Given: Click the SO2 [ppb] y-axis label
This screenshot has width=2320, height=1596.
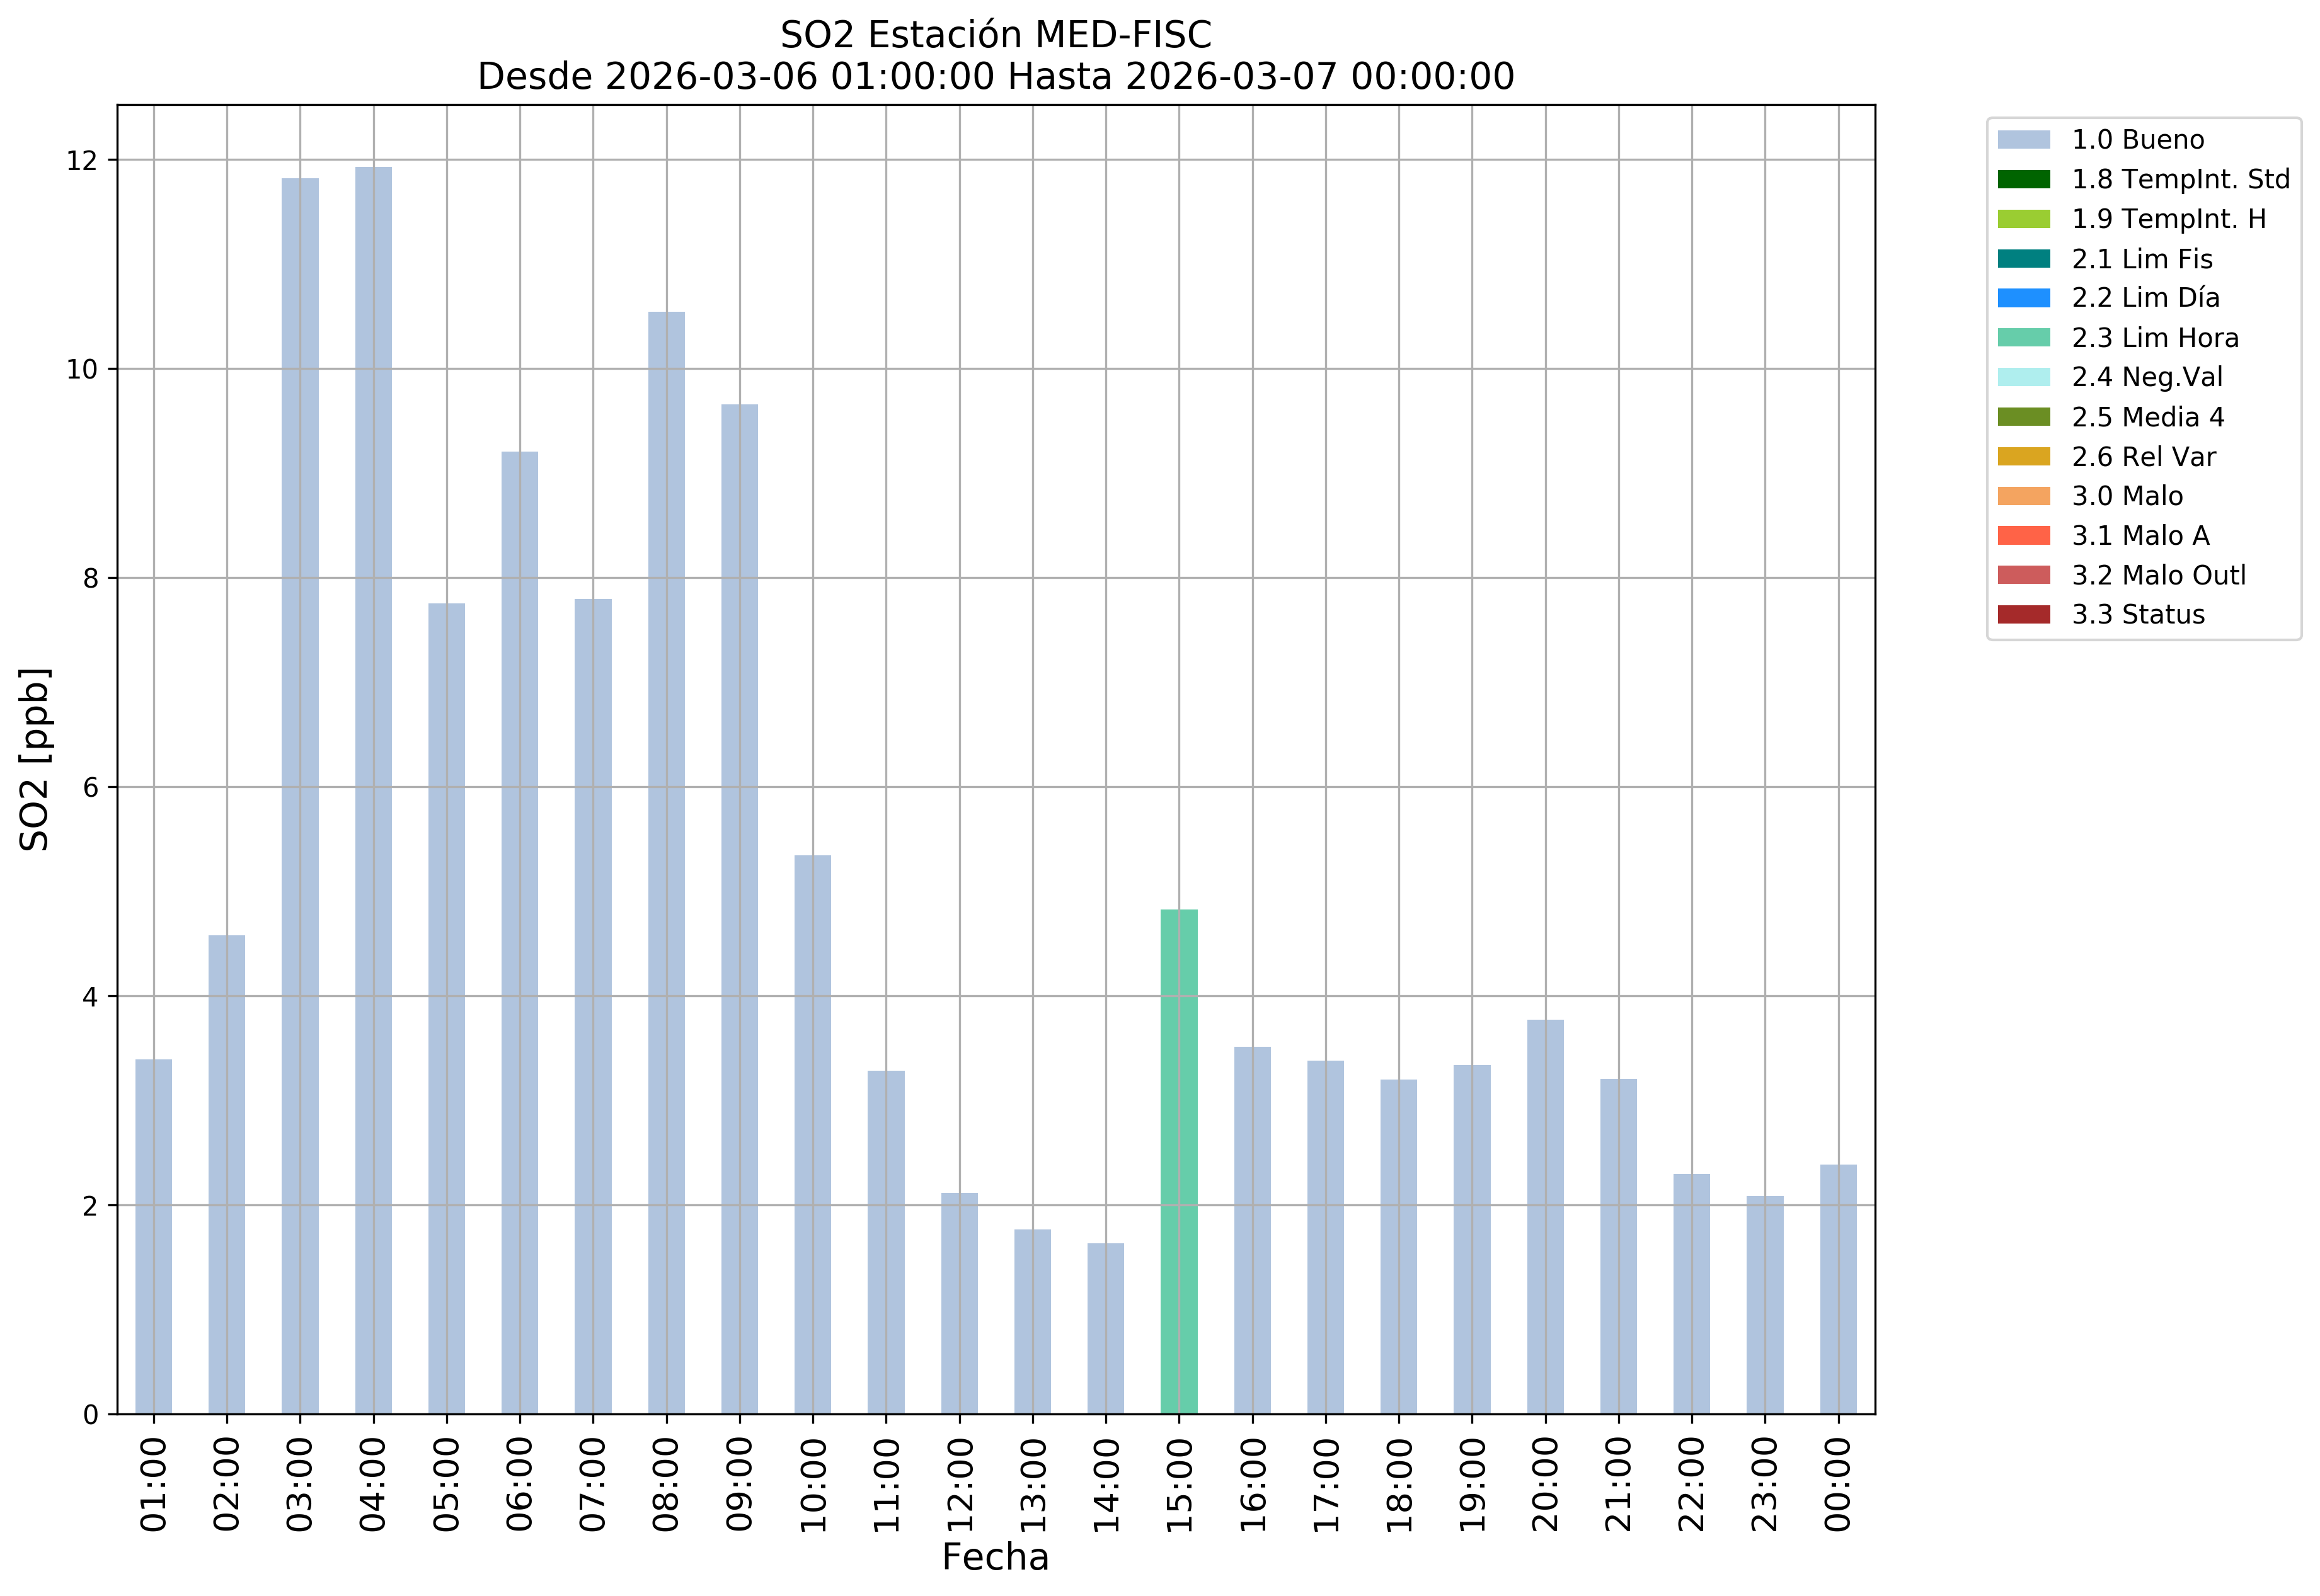Looking at the screenshot, I should (x=35, y=759).
